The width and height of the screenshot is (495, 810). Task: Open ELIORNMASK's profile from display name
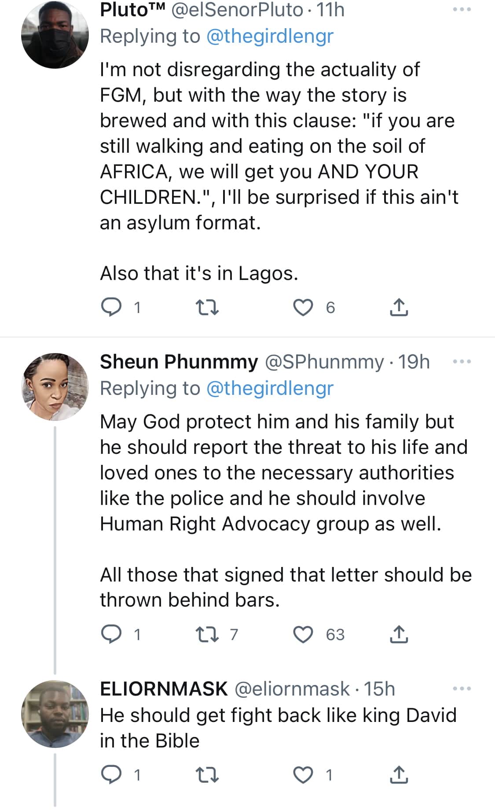(164, 689)
